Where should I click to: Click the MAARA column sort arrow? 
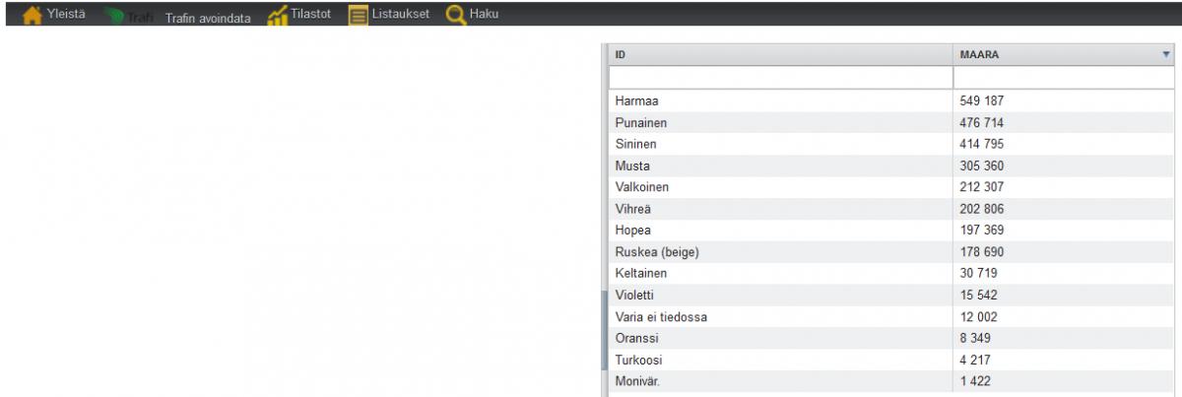(x=1165, y=55)
